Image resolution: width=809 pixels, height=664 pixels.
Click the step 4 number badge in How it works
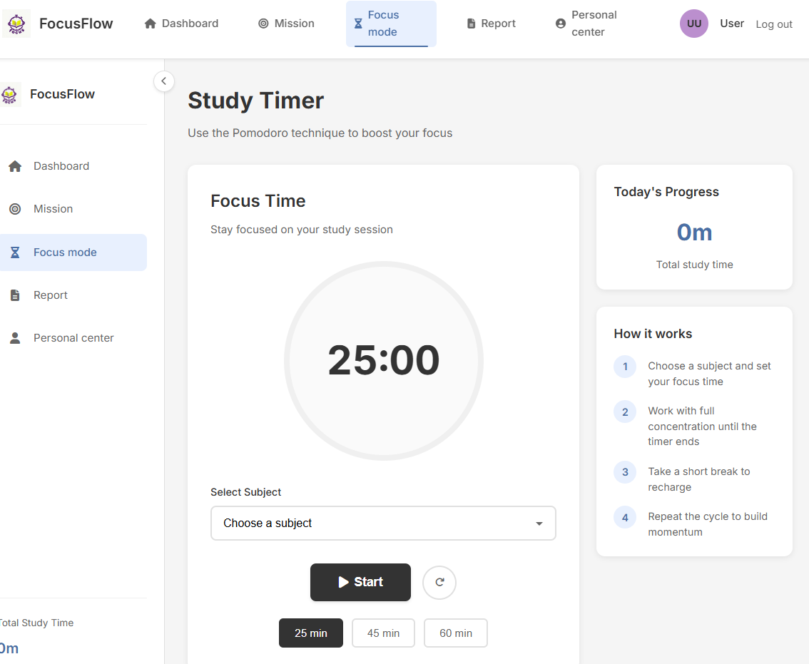click(x=625, y=518)
